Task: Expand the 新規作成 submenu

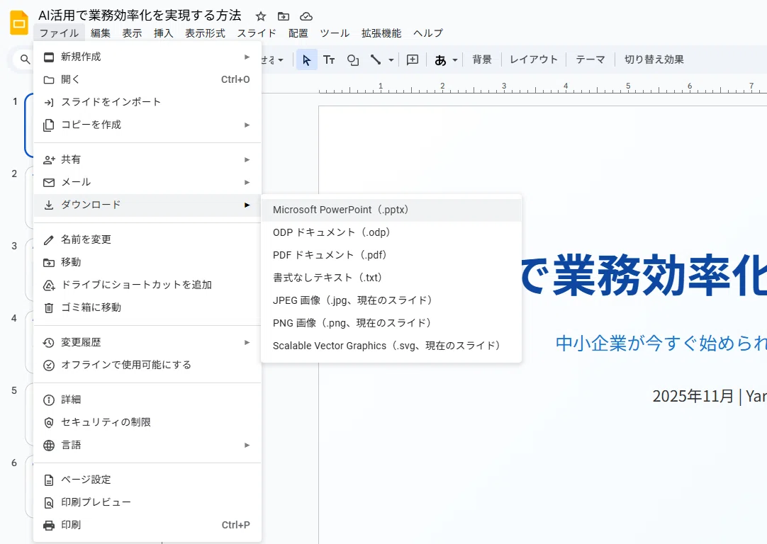Action: point(147,57)
